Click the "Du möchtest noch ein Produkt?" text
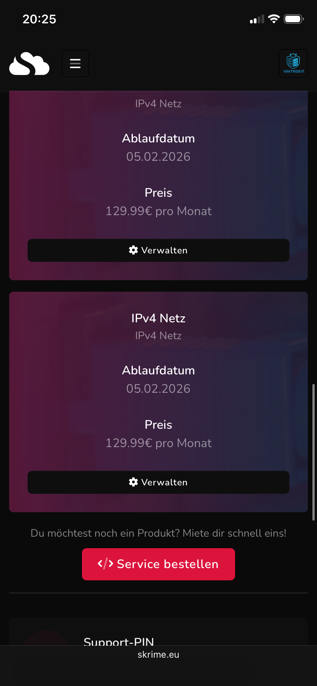317x686 pixels. tap(158, 533)
